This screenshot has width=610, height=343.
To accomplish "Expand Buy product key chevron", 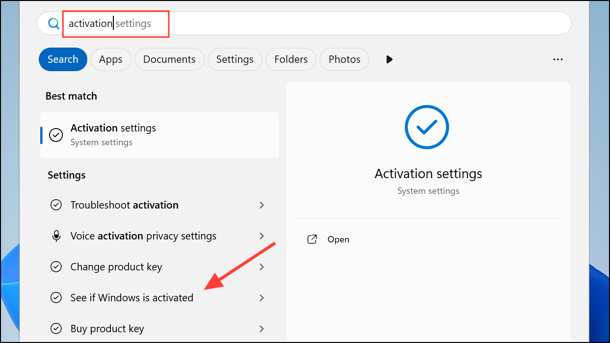I will pos(262,329).
